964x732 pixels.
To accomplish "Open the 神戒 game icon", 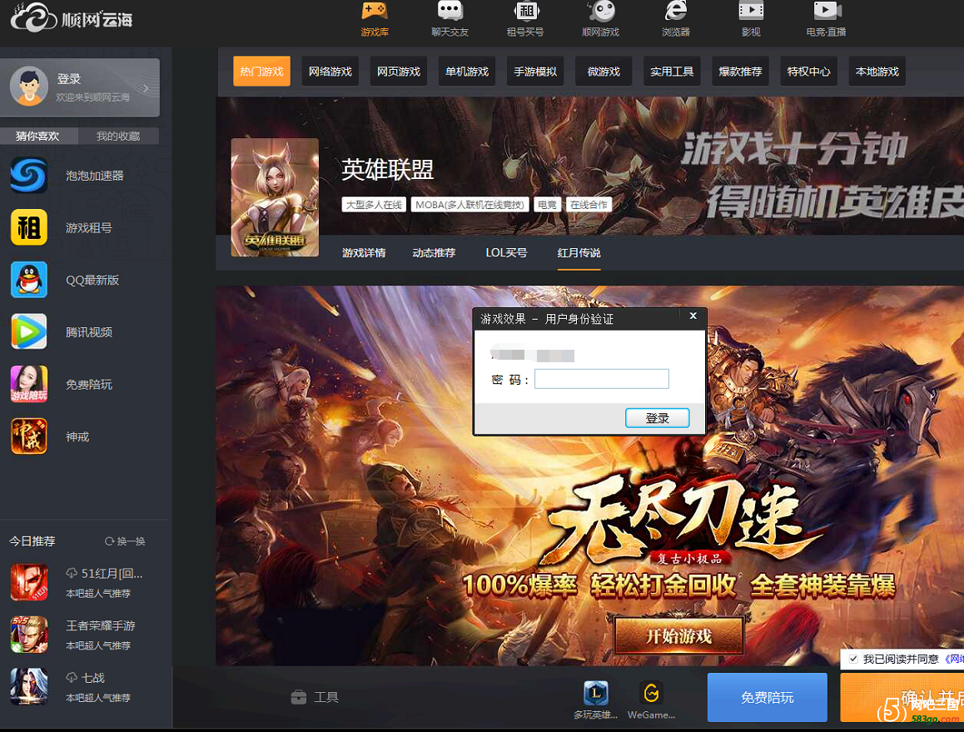I will (x=29, y=436).
